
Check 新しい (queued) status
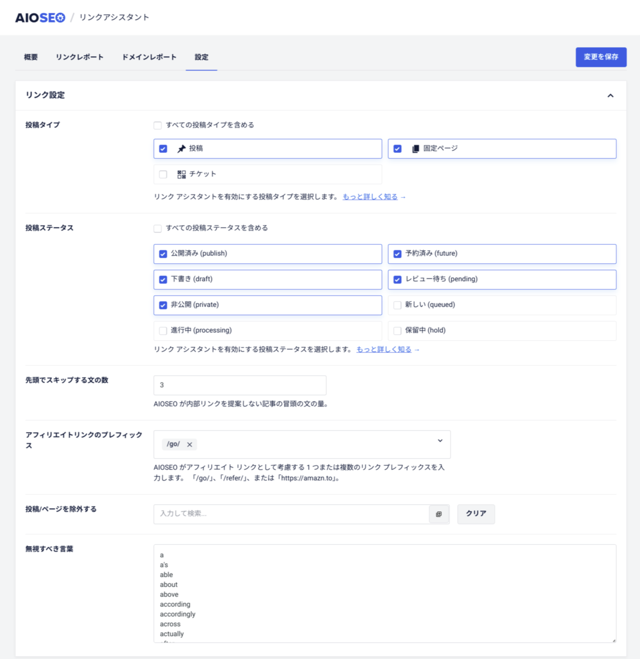[x=397, y=305]
